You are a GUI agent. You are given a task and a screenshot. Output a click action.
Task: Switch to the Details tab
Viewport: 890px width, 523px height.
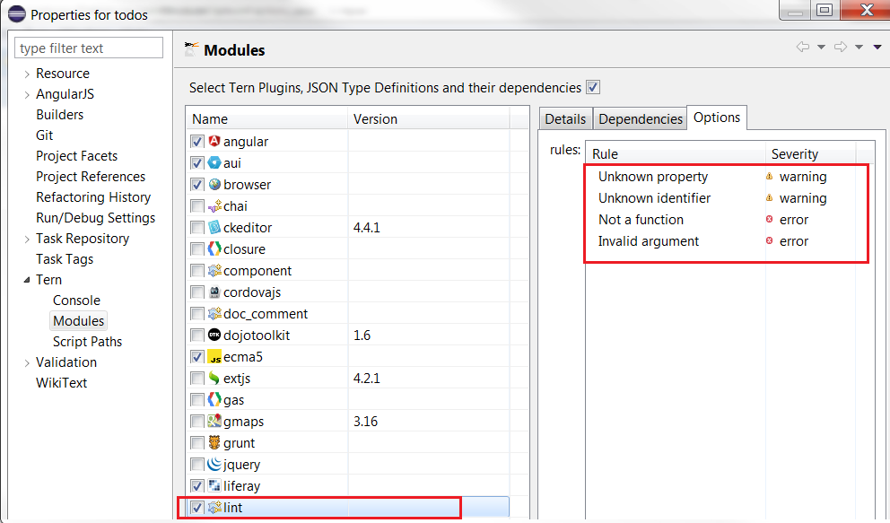click(x=565, y=119)
